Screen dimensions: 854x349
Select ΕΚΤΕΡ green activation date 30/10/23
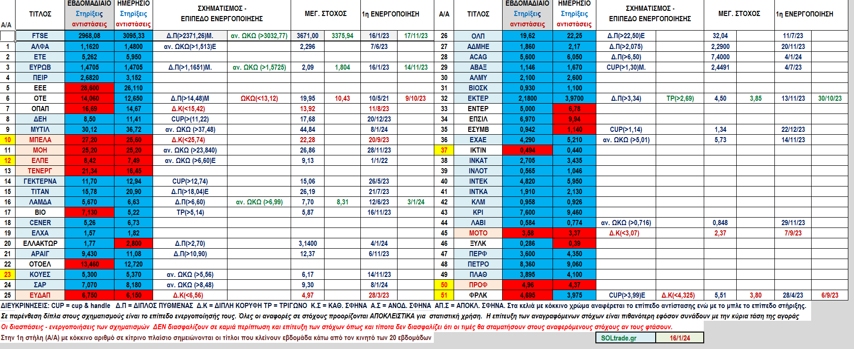pyautogui.click(x=830, y=98)
